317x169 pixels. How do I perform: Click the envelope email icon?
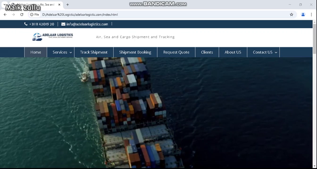click(x=63, y=24)
